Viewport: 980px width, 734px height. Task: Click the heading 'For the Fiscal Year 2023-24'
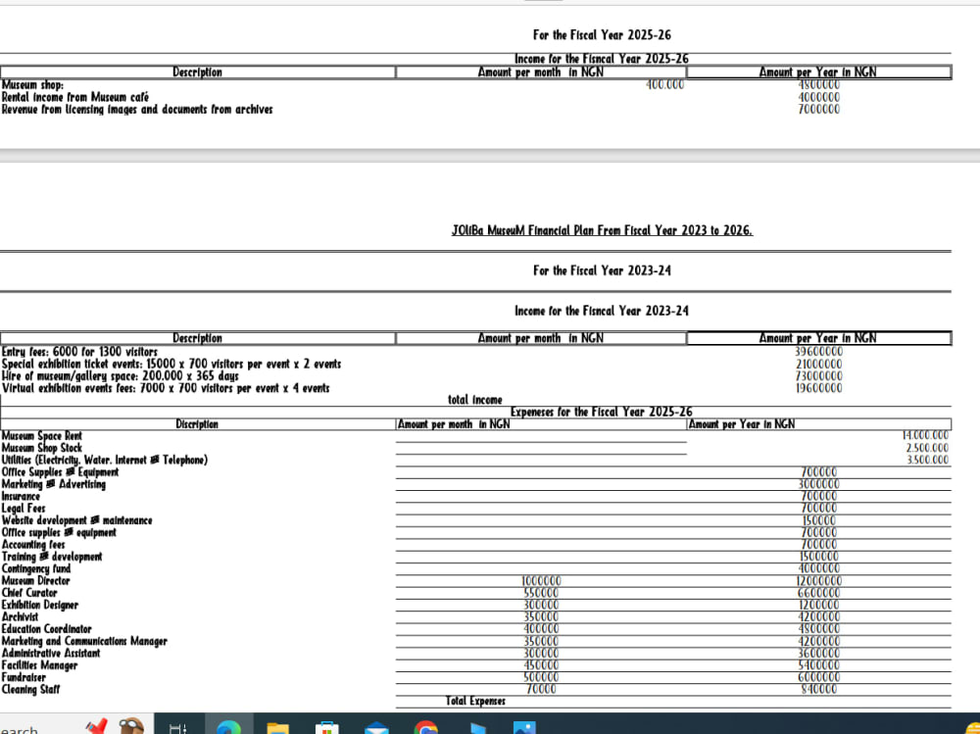602,270
